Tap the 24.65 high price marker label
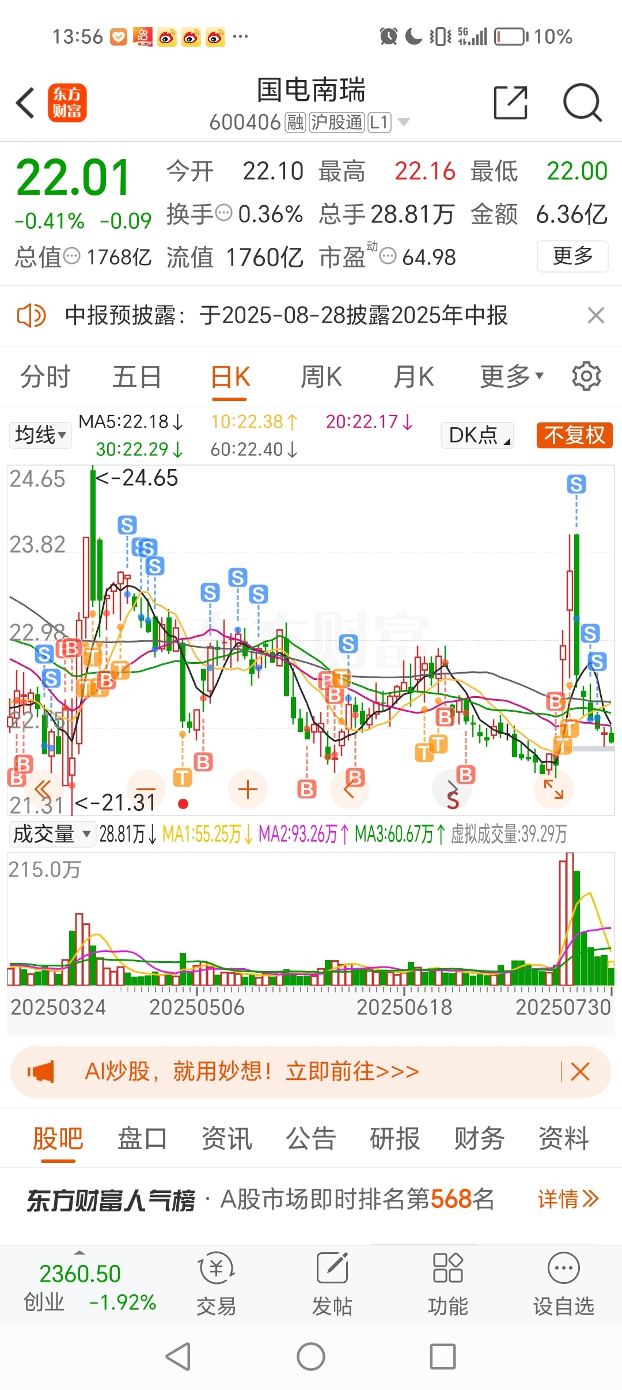 (136, 478)
